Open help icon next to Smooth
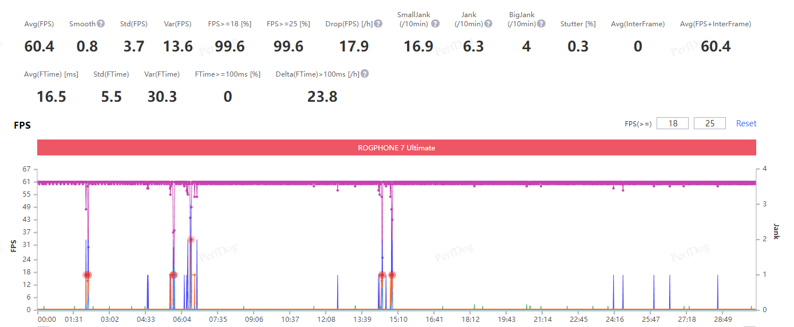Viewport: 794px width, 327px height. [101, 24]
